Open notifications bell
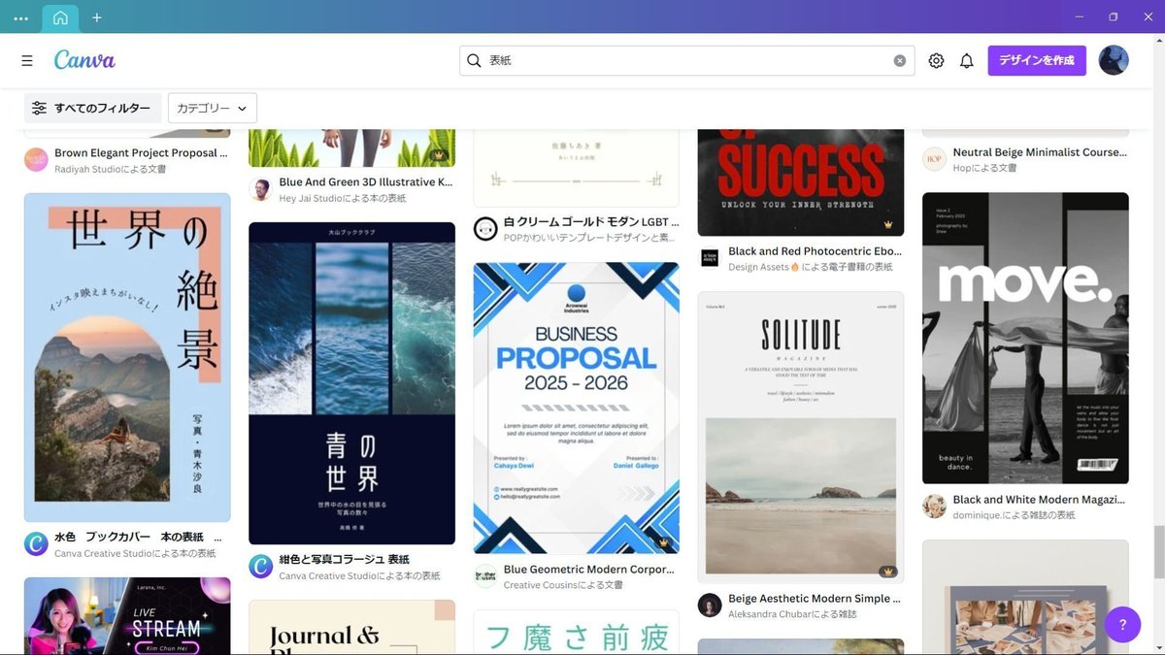The height and width of the screenshot is (655, 1165). coord(967,60)
